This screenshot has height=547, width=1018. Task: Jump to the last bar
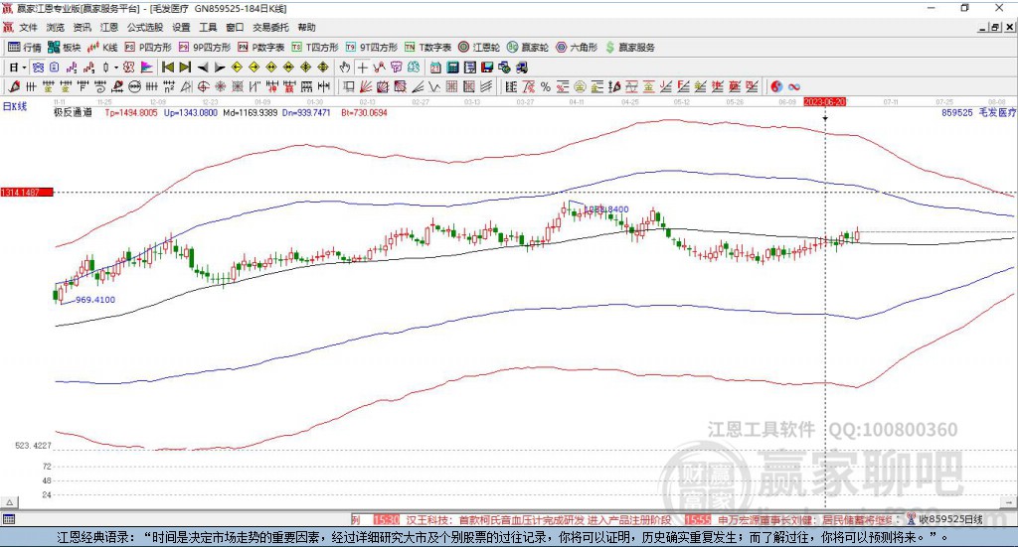[x=185, y=68]
